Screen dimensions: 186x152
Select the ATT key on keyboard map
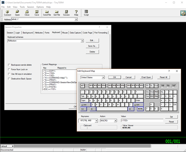click(x=83, y=86)
